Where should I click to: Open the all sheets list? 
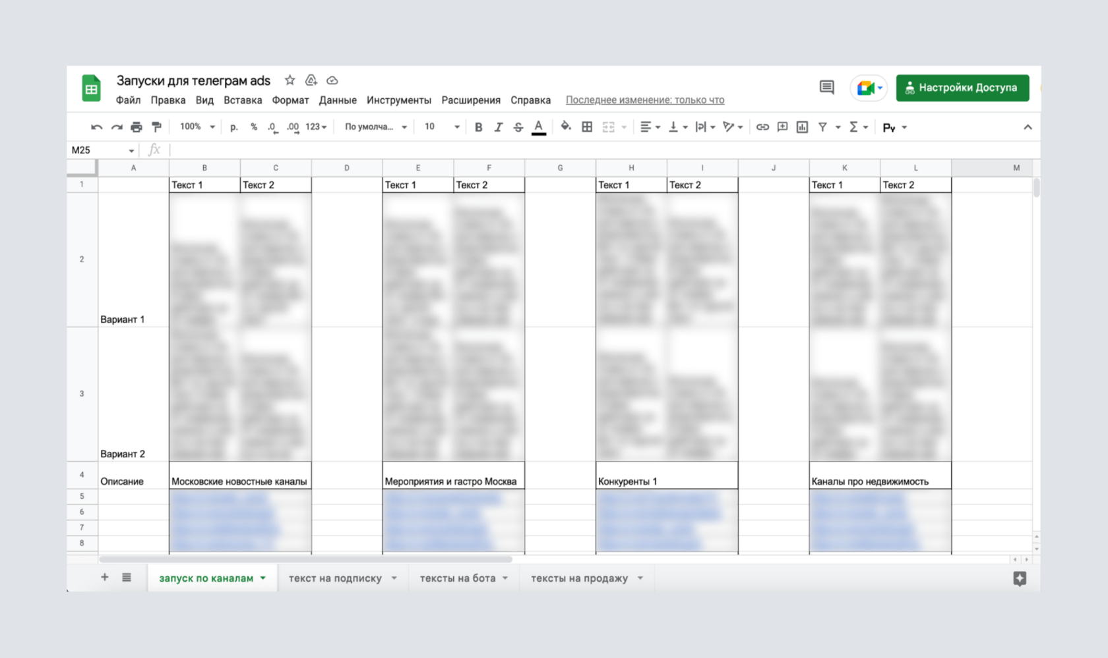[127, 577]
